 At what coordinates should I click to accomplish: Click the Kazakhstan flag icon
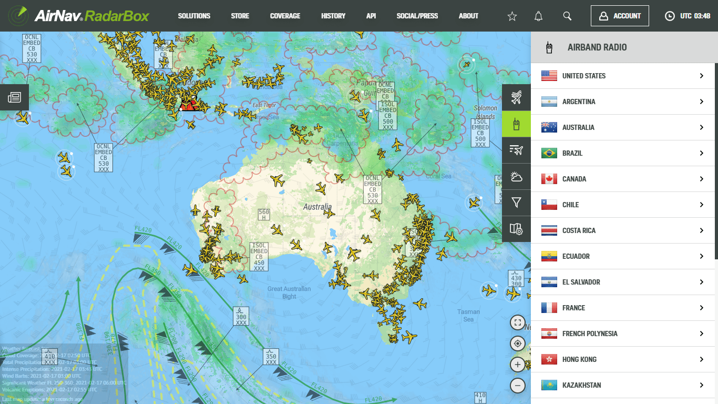point(549,385)
